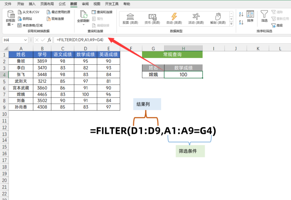Open the 帮助 ribbon tab
Image resolution: width=291 pixels, height=200 pixels.
(x=127, y=4)
